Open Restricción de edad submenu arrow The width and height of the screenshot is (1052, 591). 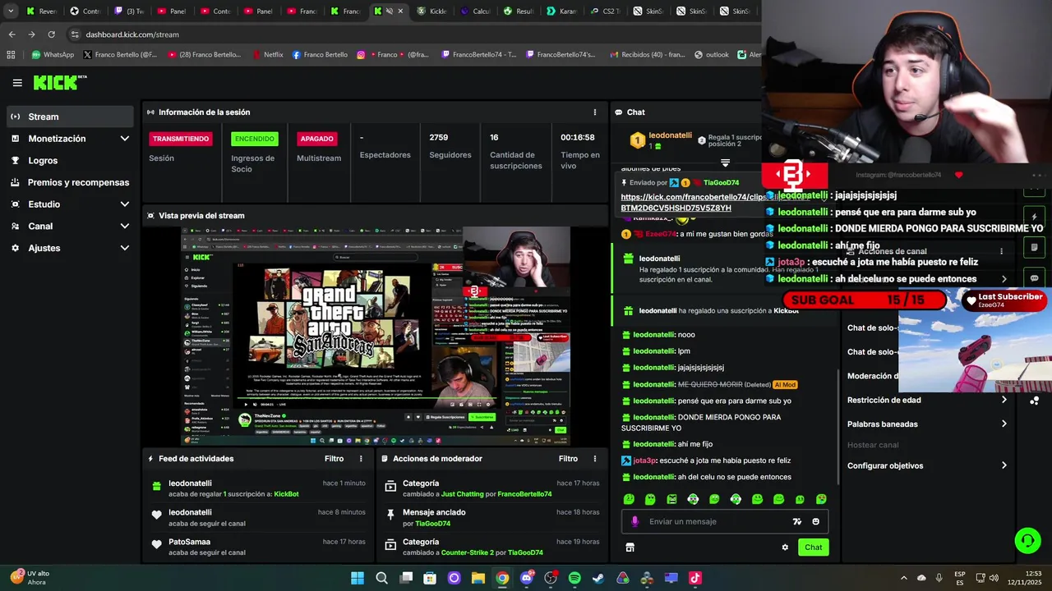(1004, 401)
